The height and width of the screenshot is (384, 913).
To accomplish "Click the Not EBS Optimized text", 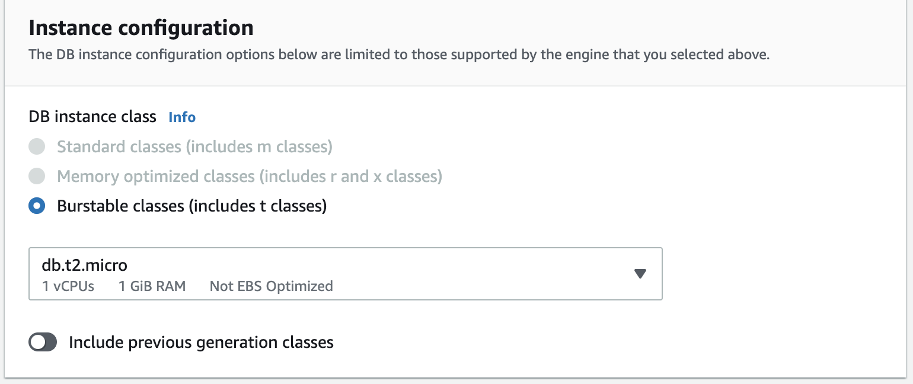I will [271, 286].
